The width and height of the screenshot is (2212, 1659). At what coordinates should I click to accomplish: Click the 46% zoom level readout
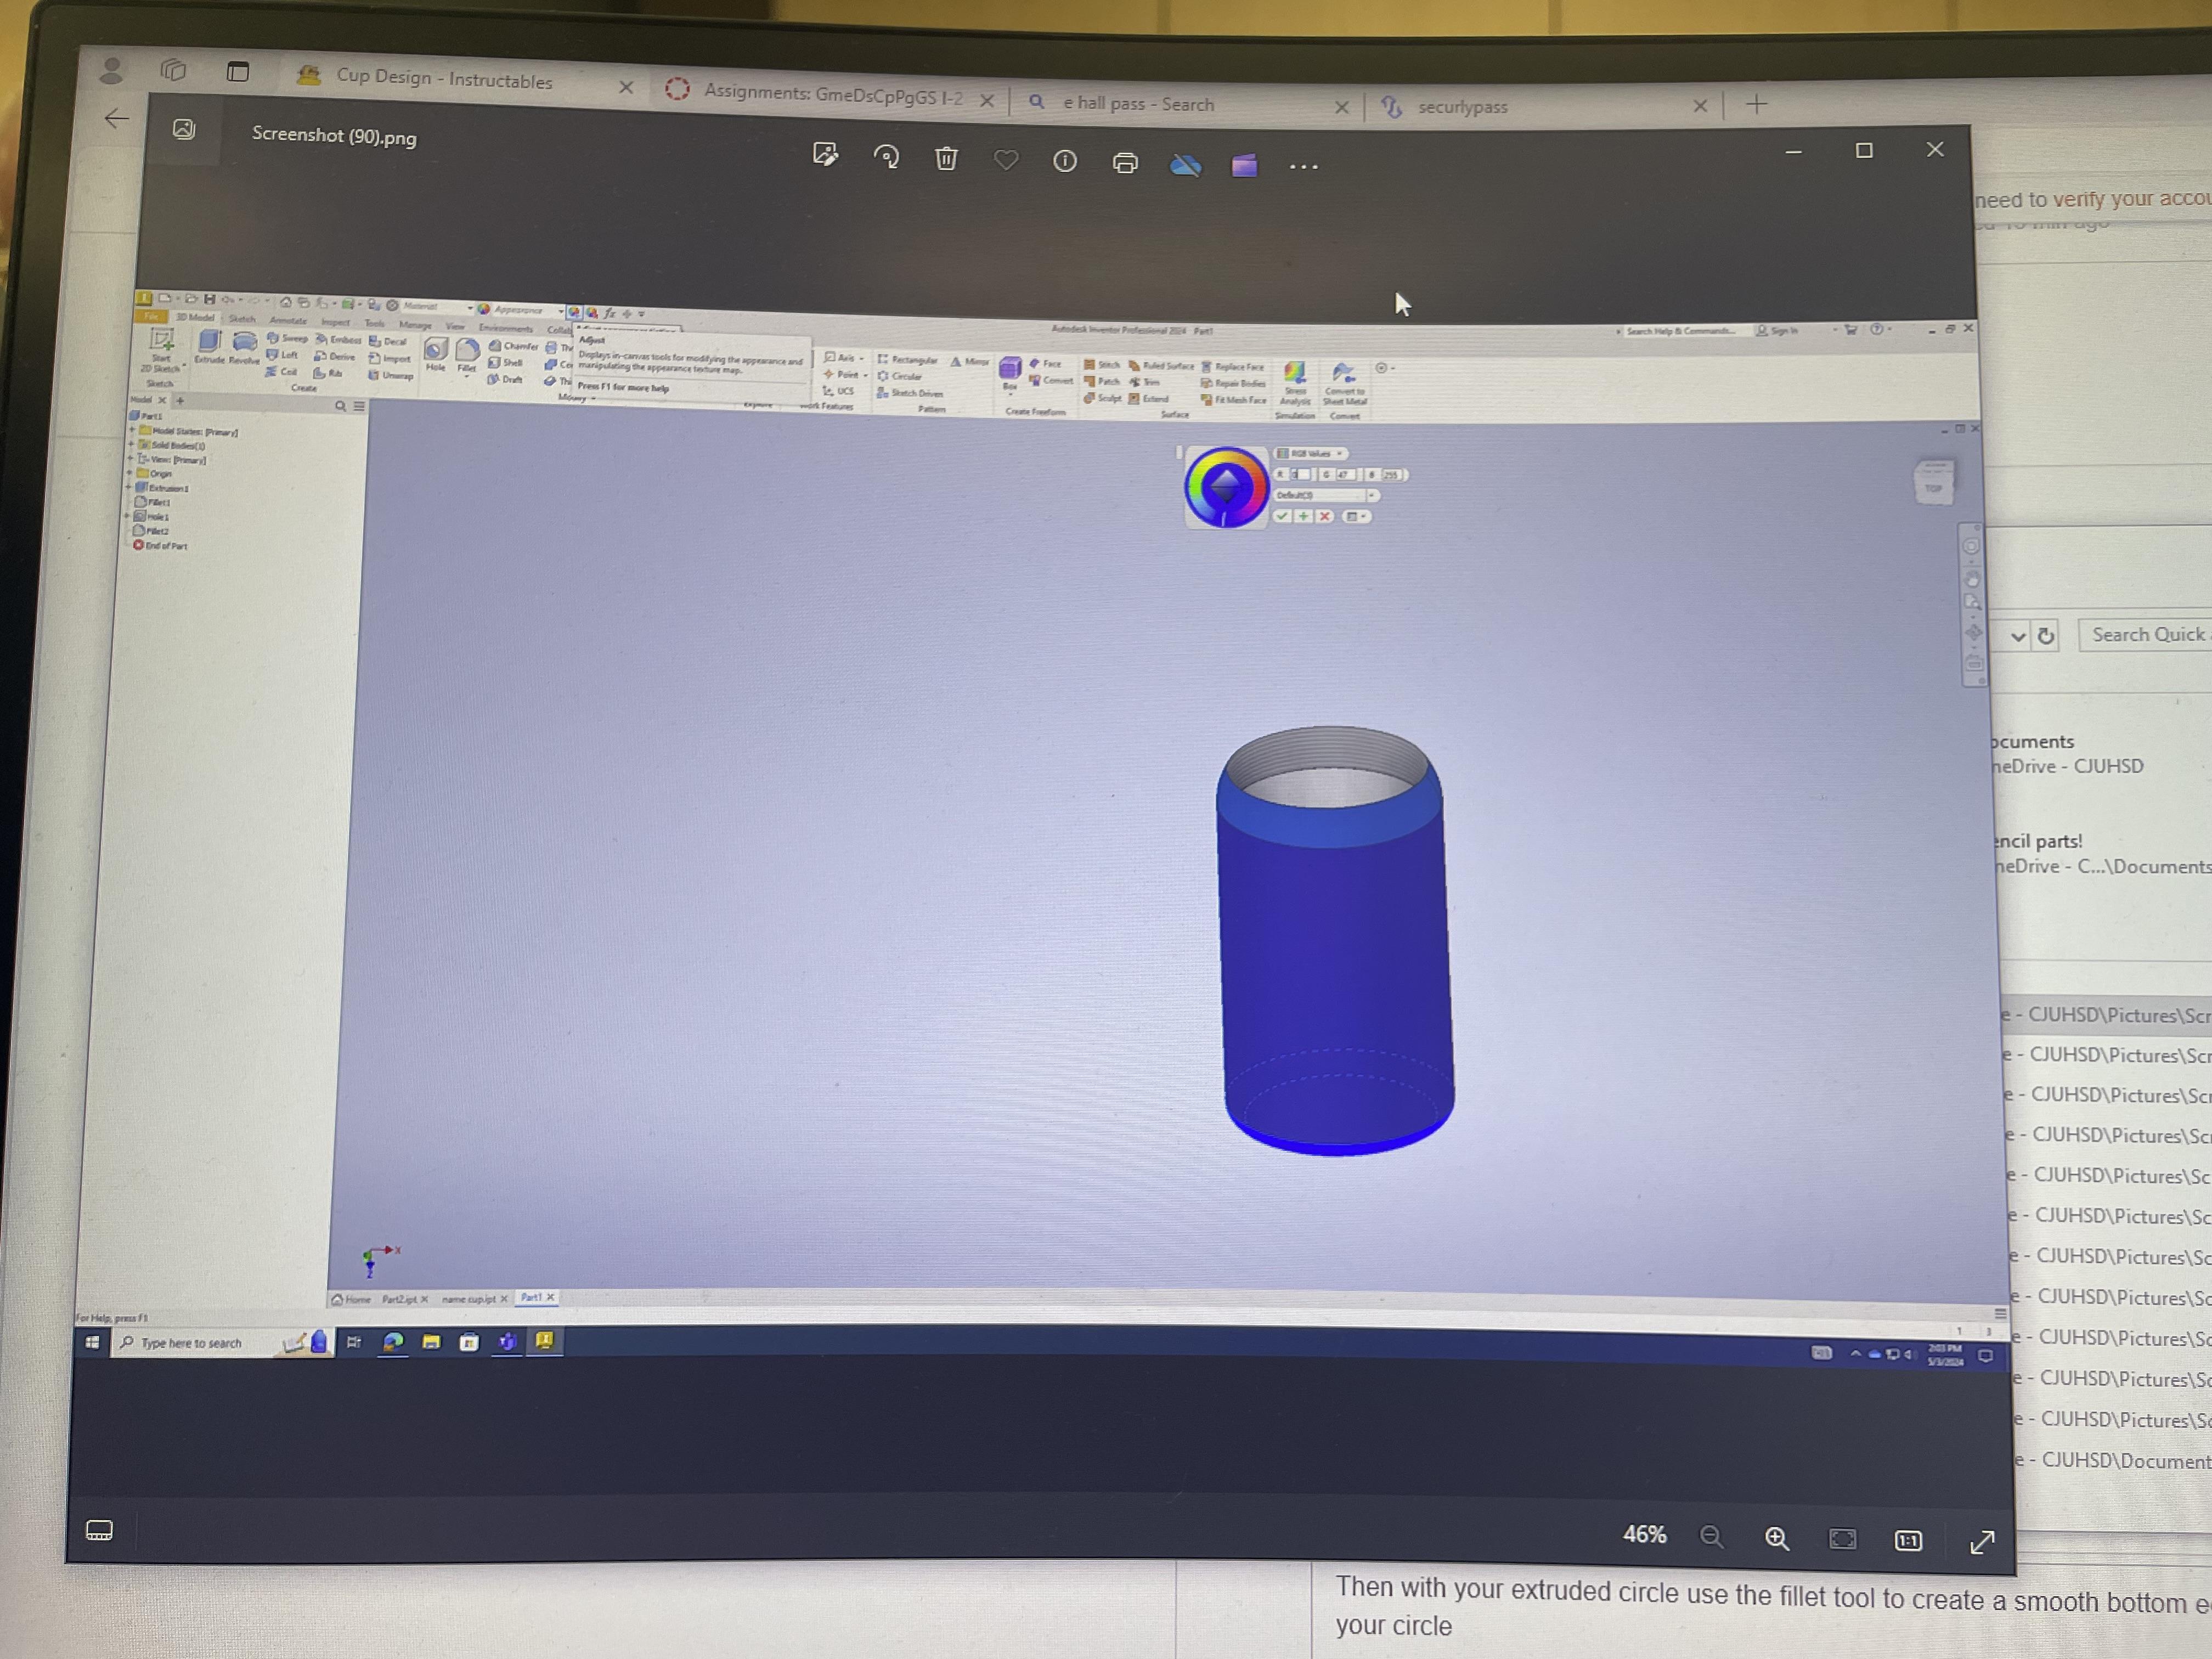click(x=1644, y=1534)
